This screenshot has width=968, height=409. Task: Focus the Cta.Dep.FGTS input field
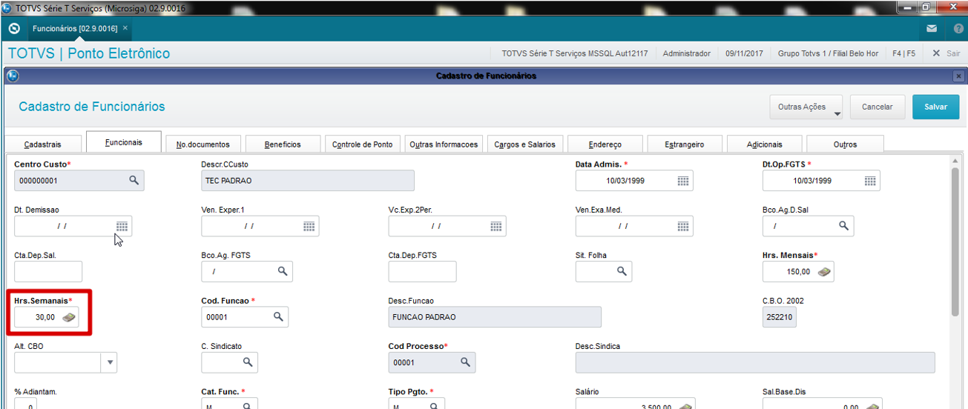point(422,271)
